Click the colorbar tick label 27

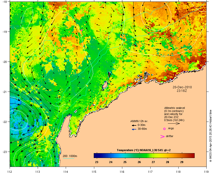[x=153, y=162]
